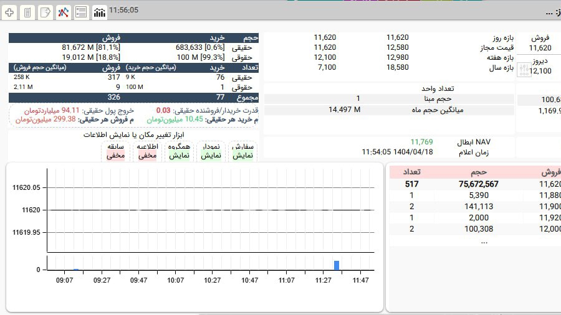Click the heading ابزار تغییر مکان یا نمایش اطلاعات
Image resolution: width=561 pixels, height=315 pixels.
click(134, 134)
